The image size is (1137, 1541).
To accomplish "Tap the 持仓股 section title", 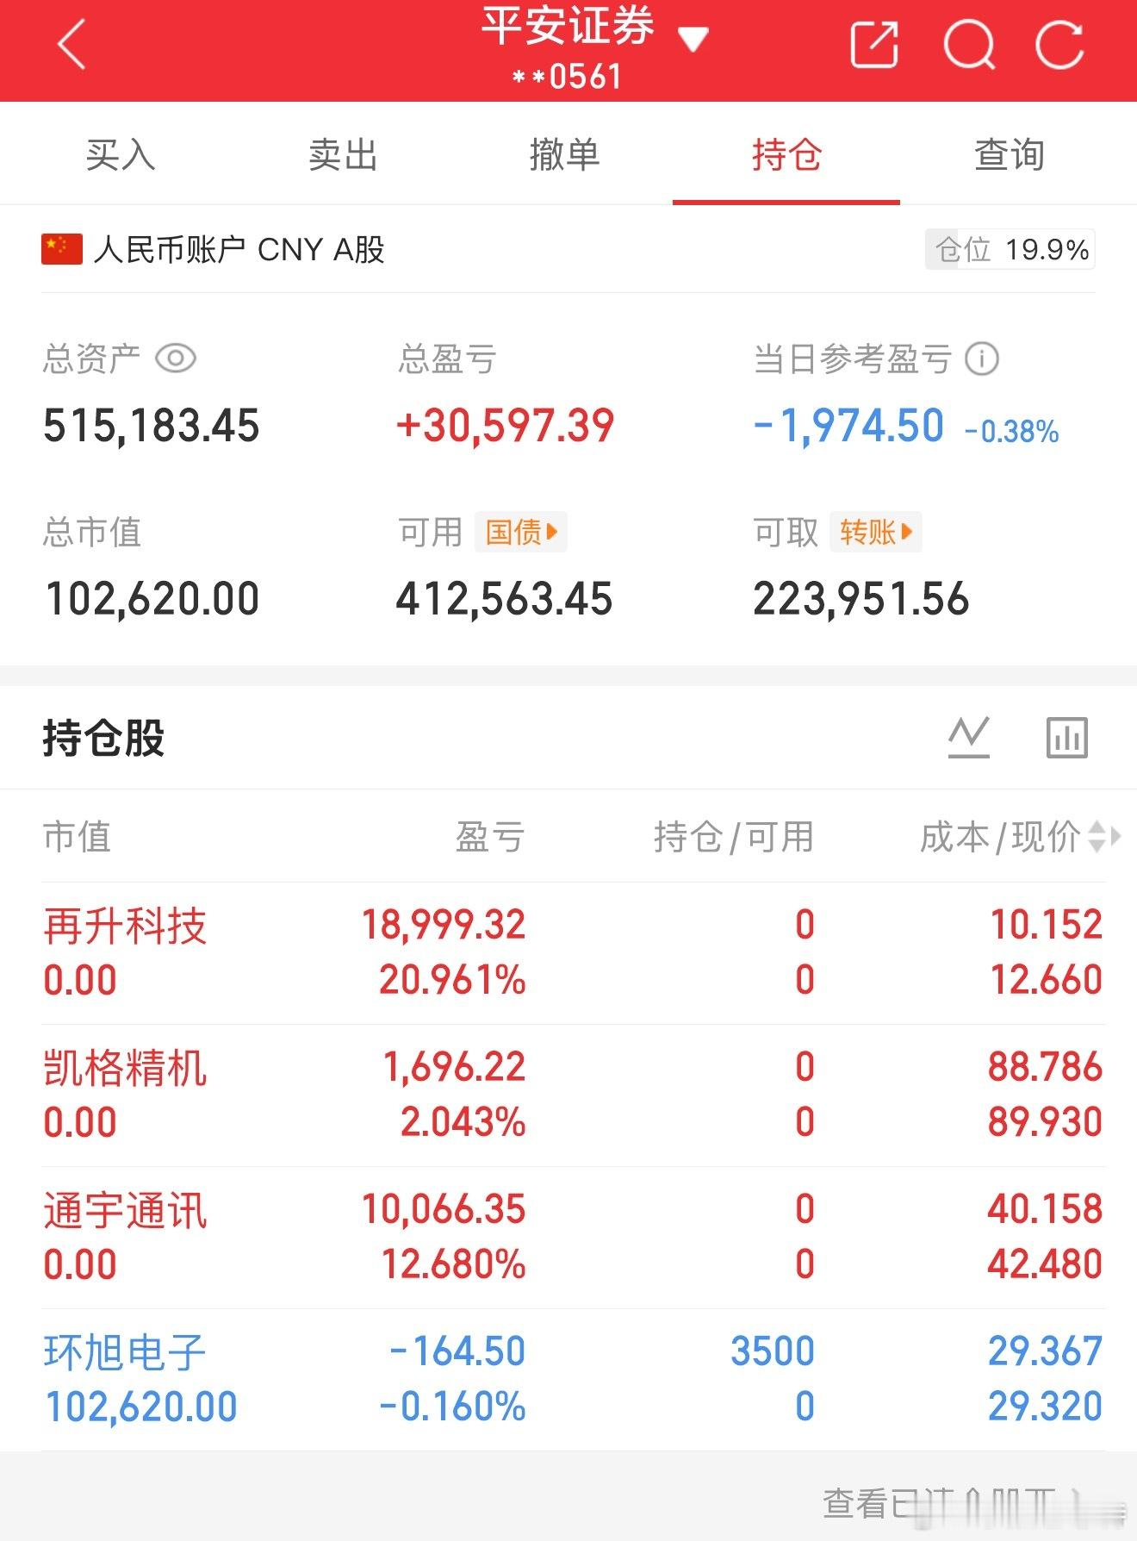I will pos(103,738).
